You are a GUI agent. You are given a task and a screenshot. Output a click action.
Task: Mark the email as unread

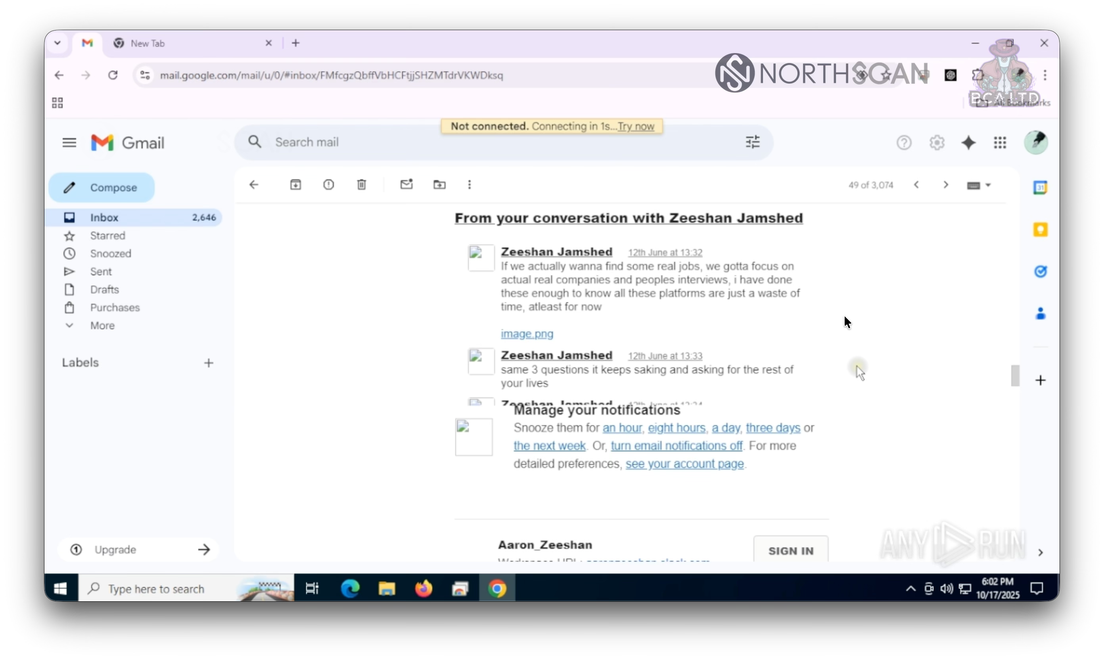click(406, 184)
